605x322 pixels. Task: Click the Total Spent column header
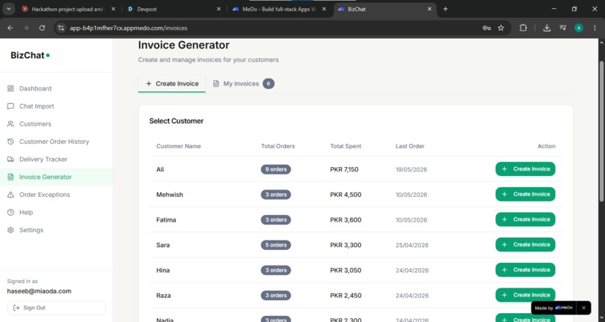click(346, 146)
